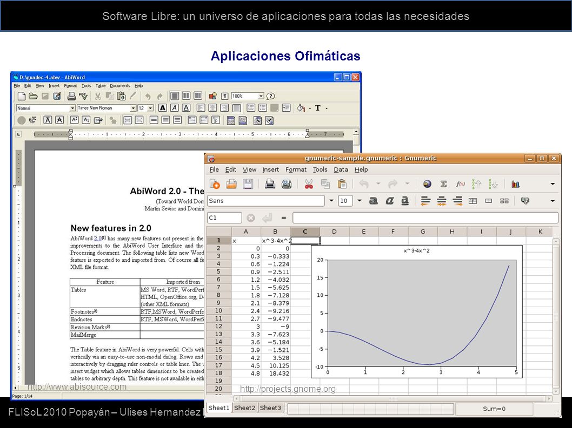Viewport: 572px width, 428px height.
Task: Open the Gnumeric Insert menu
Action: [x=270, y=169]
